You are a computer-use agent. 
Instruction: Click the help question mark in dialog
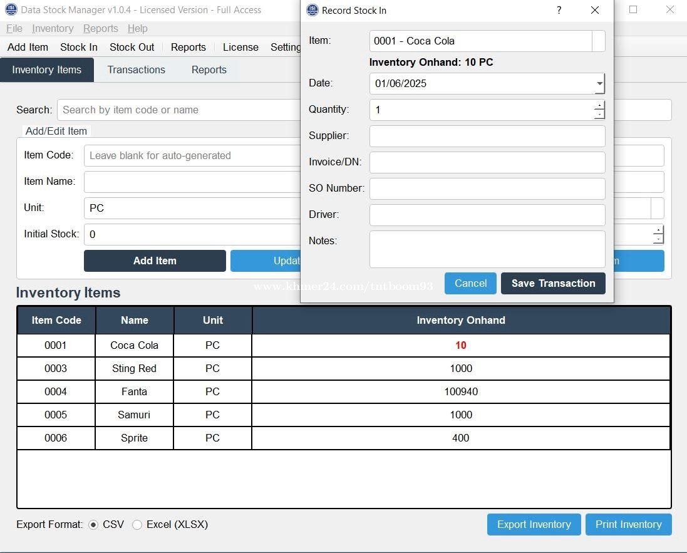pos(559,10)
